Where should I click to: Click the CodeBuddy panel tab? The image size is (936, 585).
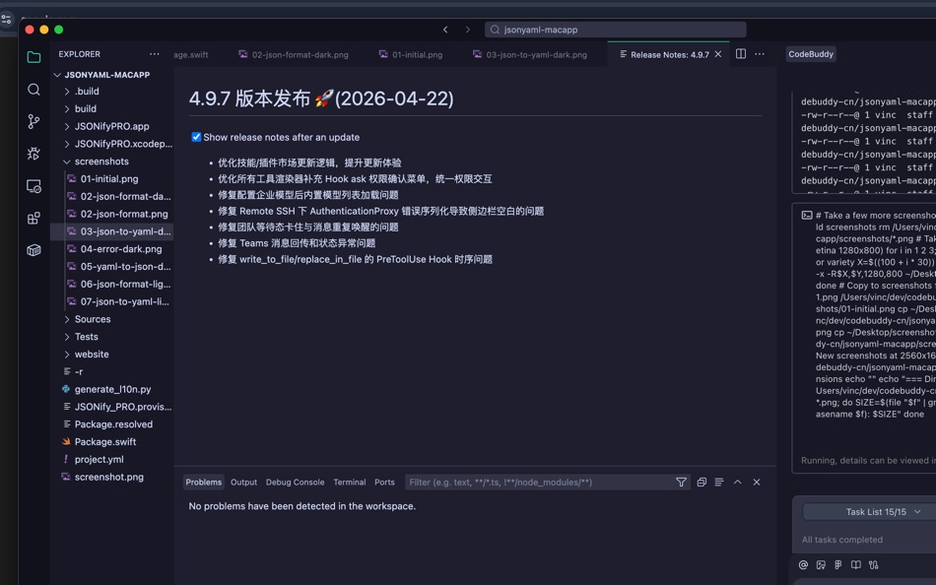pyautogui.click(x=810, y=54)
